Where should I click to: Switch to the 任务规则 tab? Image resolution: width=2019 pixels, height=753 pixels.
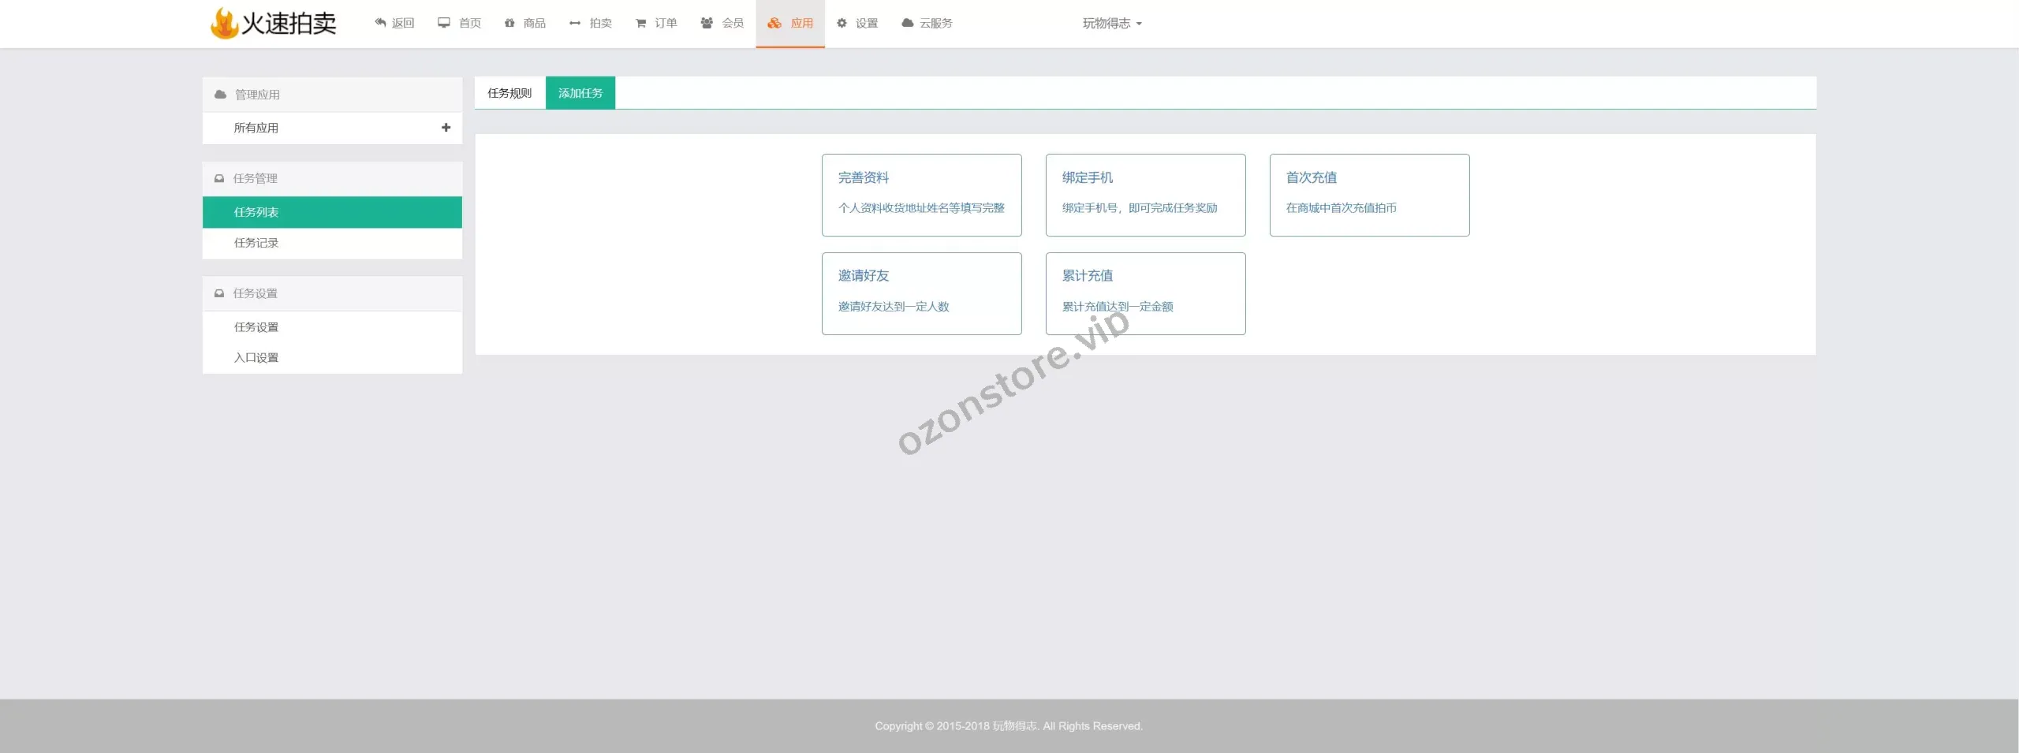[x=509, y=93]
